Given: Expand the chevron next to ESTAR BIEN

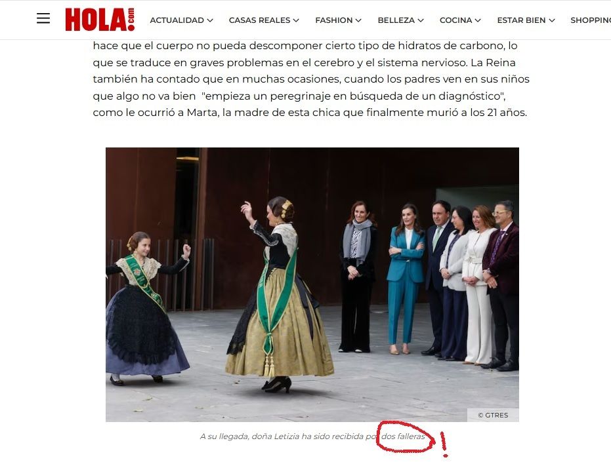Looking at the screenshot, I should pos(552,20).
